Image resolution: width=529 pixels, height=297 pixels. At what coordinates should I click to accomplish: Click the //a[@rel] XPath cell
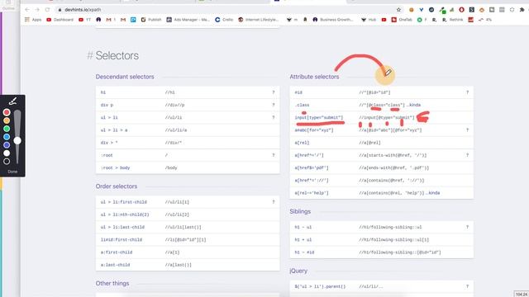[x=369, y=143]
